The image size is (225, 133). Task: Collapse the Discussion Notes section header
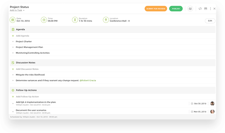pos(112,63)
